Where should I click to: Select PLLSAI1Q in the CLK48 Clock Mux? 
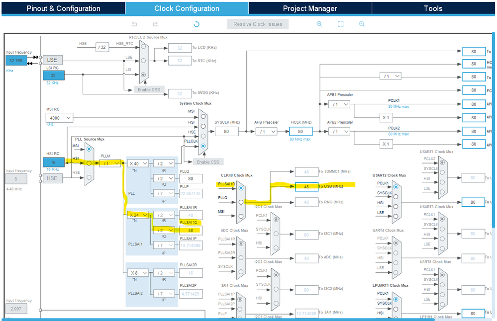(x=241, y=188)
